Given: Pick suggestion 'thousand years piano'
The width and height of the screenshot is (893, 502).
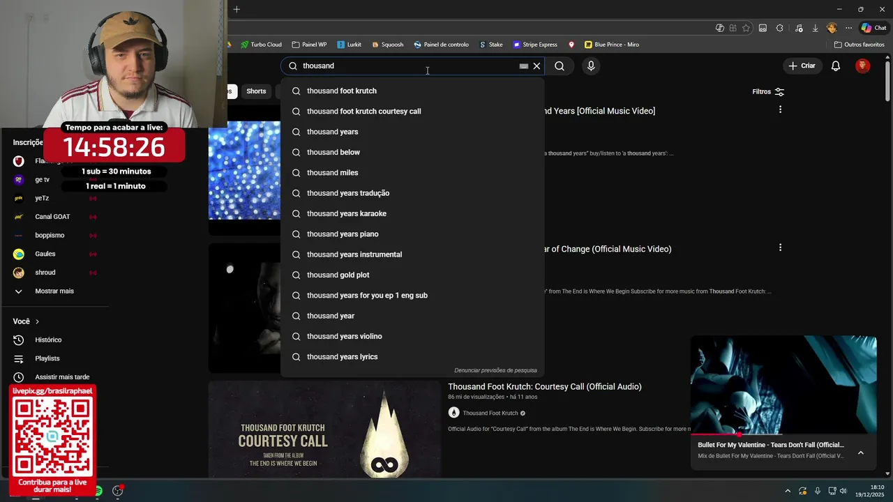Looking at the screenshot, I should coord(412,234).
